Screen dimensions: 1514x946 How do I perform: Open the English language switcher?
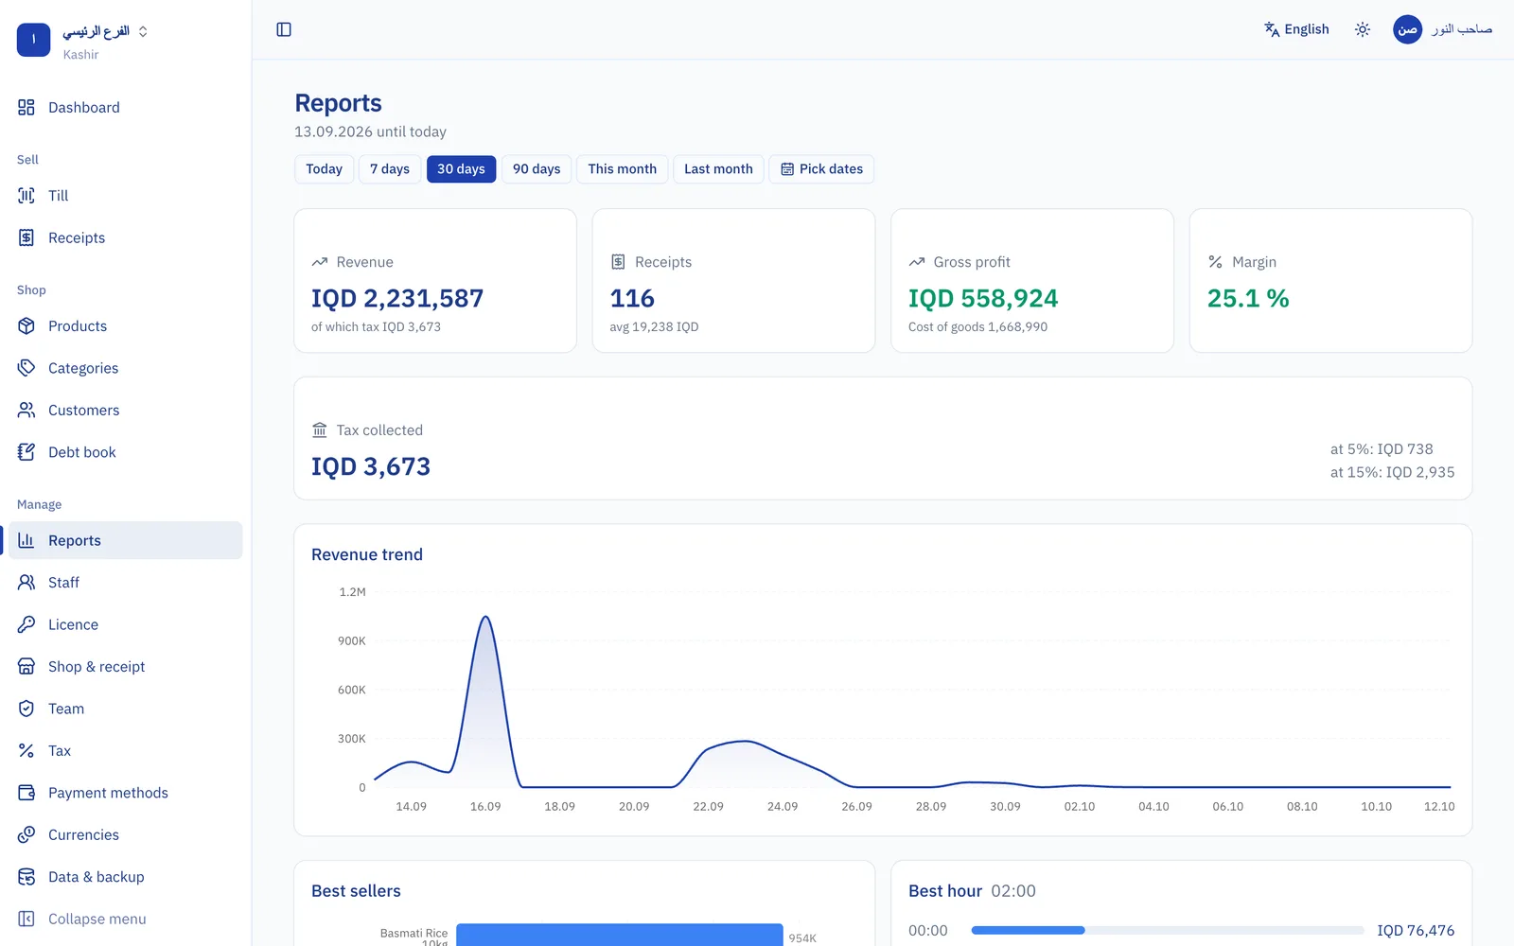[x=1296, y=29]
